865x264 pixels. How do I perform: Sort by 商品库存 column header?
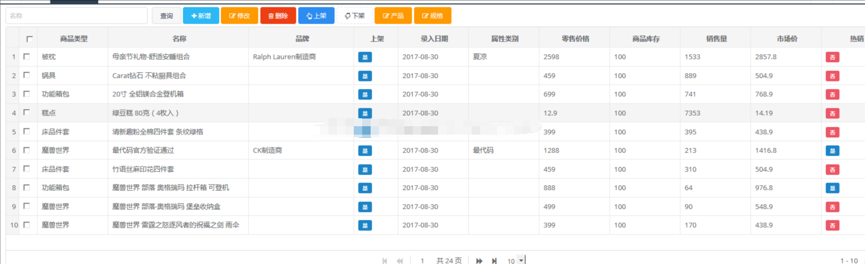pyautogui.click(x=645, y=38)
